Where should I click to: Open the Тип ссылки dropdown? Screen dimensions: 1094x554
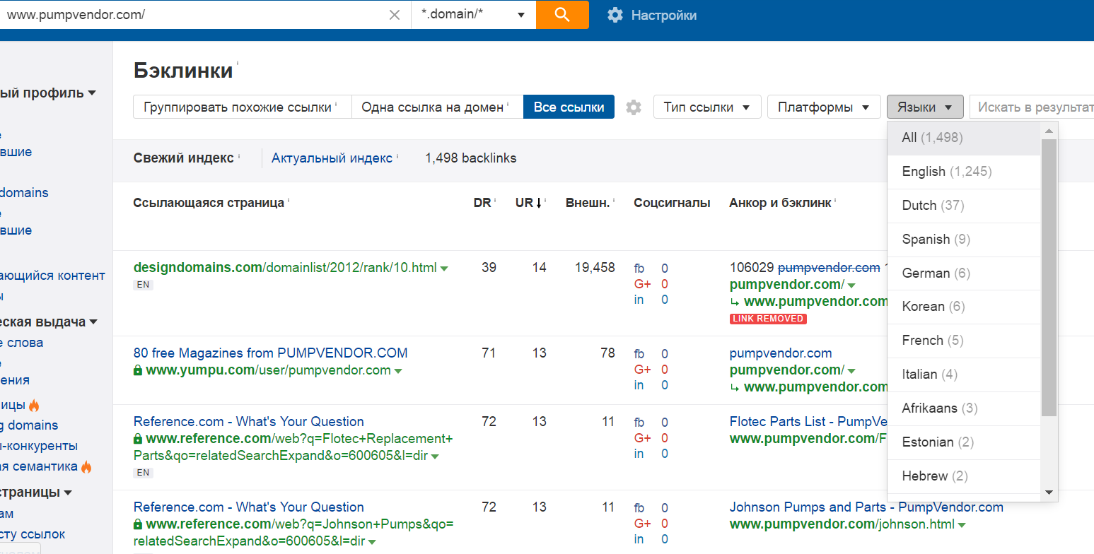pos(706,107)
